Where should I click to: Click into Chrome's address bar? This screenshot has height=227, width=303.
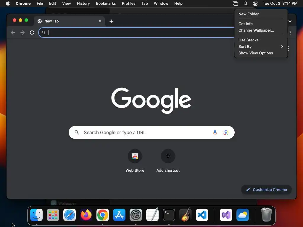click(x=136, y=33)
